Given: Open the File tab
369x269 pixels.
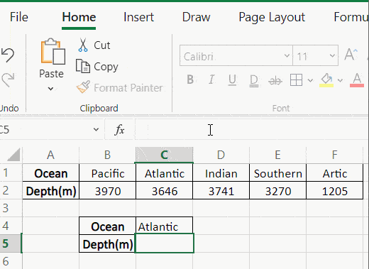Looking at the screenshot, I should coord(19,17).
